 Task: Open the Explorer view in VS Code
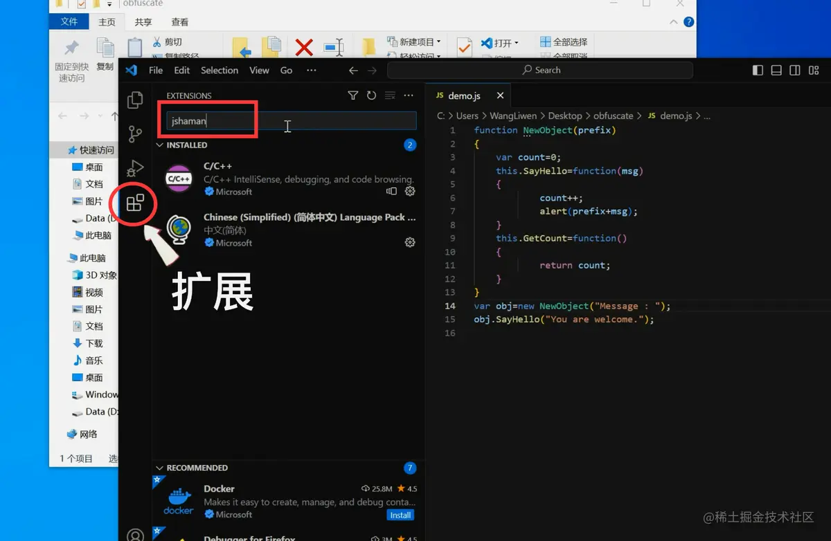(x=134, y=100)
